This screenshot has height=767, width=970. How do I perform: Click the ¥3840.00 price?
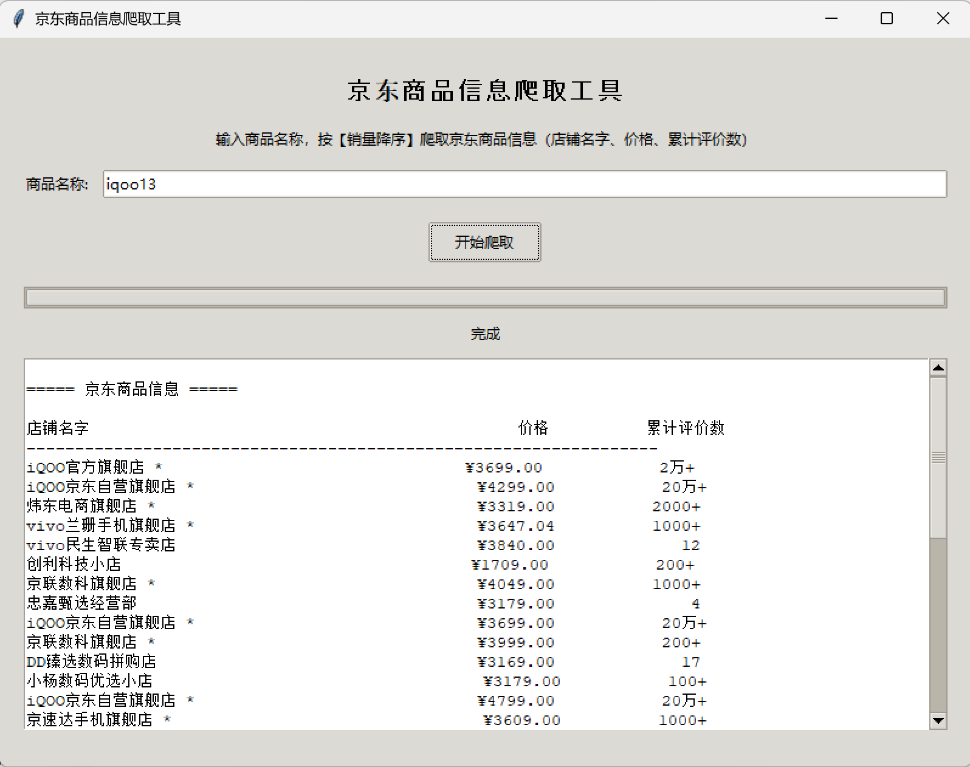516,545
